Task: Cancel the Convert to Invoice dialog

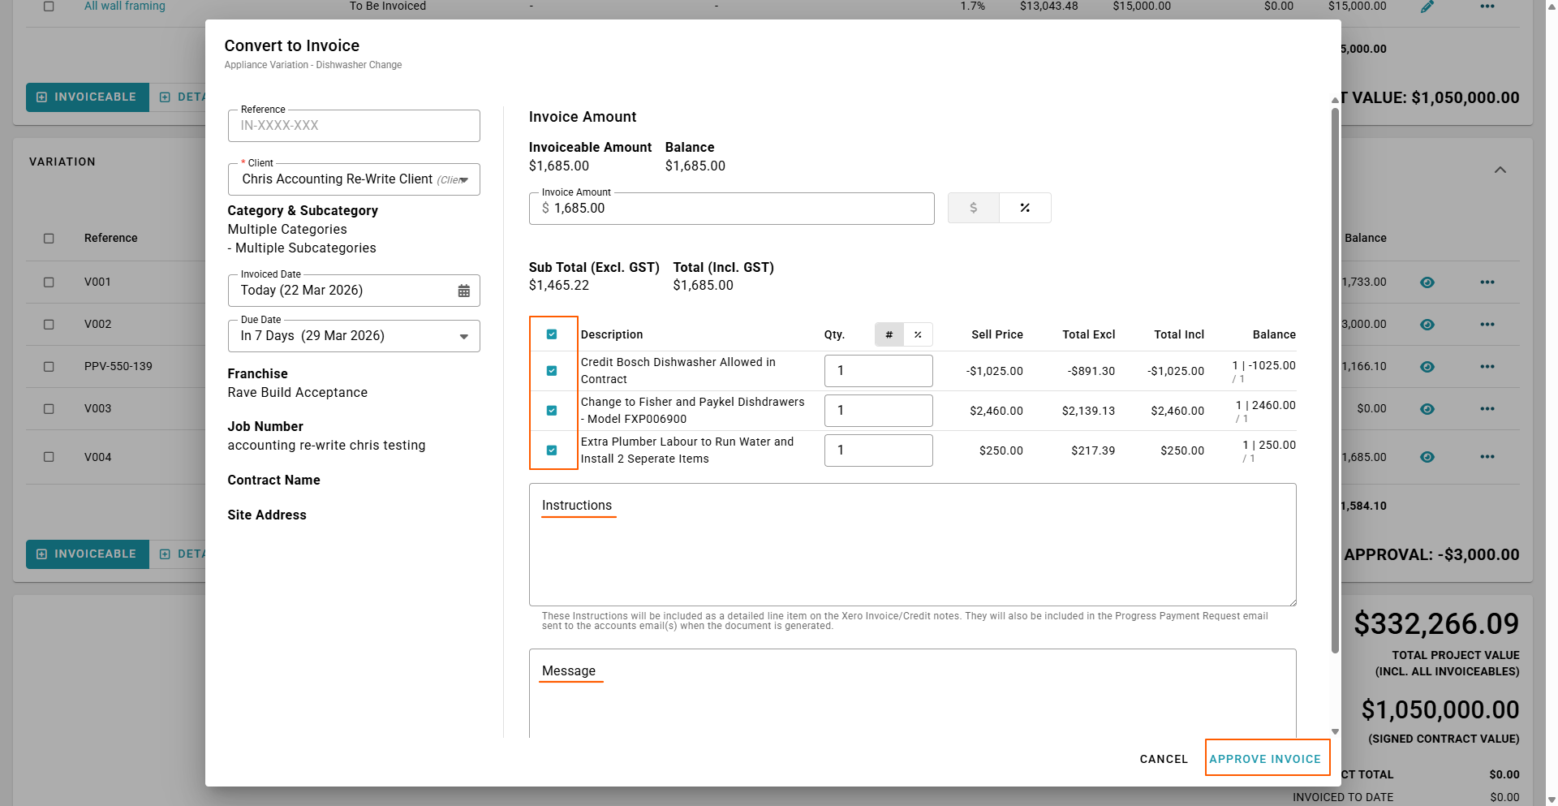Action: 1163,759
